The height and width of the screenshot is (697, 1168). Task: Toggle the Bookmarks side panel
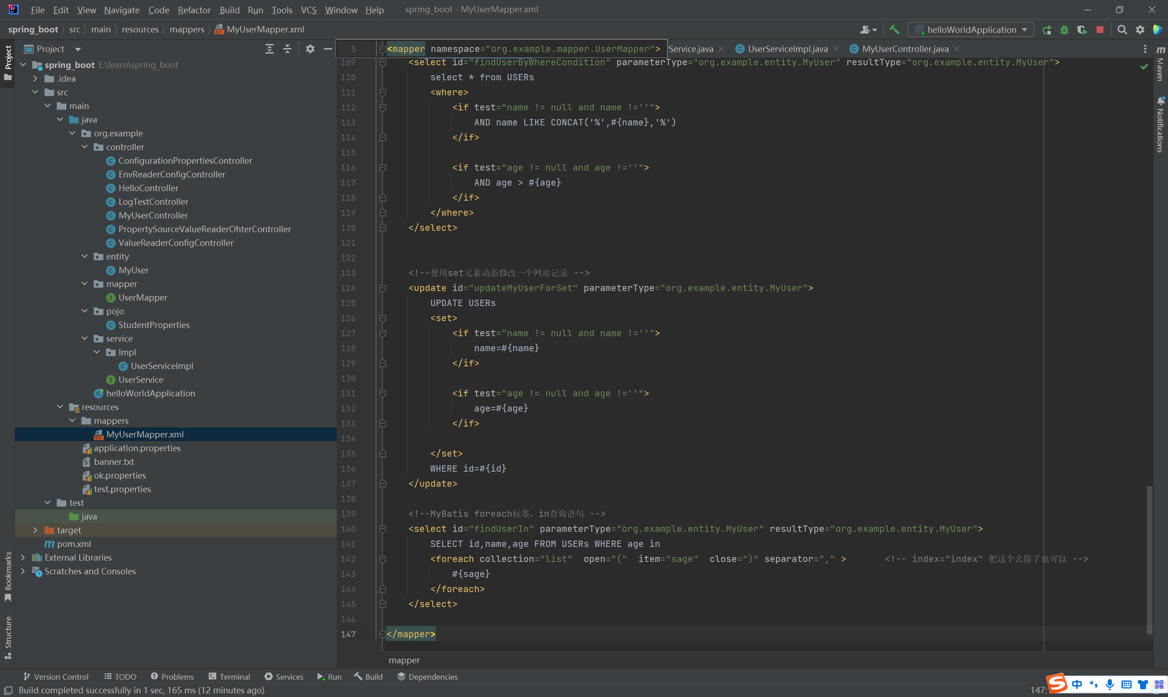[8, 576]
